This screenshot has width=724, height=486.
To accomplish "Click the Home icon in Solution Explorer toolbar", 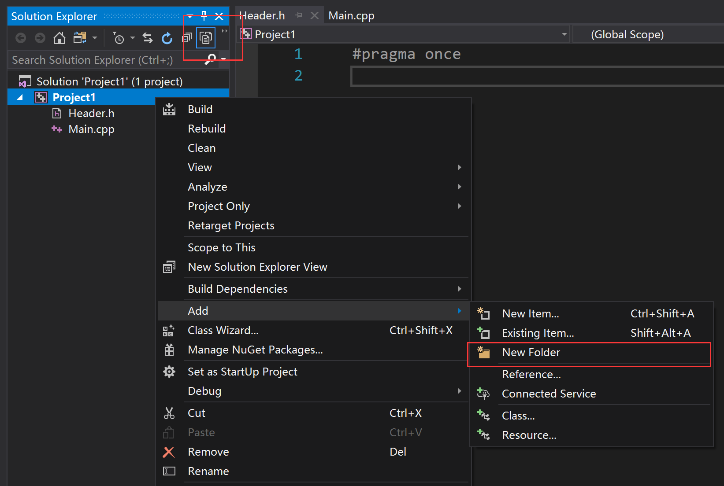I will (x=59, y=38).
